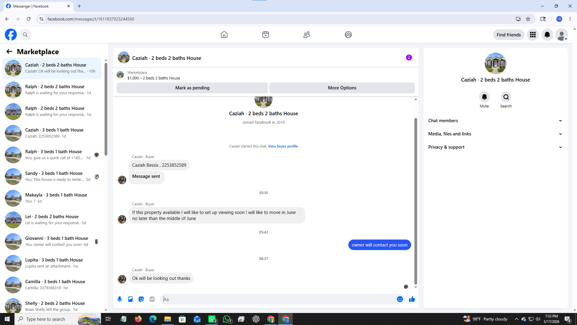Expand the Chat members section
Screen dimensions: 577x325
[x=495, y=121]
